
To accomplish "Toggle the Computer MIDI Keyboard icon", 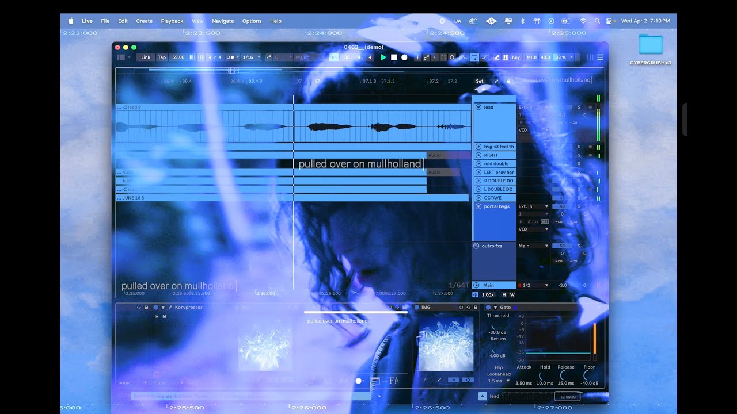I will tap(506, 57).
